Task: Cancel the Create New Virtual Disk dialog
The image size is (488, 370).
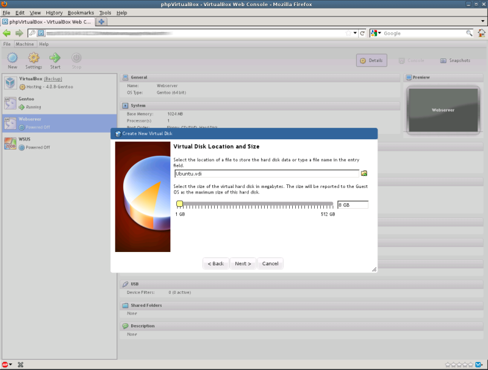Action: pyautogui.click(x=270, y=264)
